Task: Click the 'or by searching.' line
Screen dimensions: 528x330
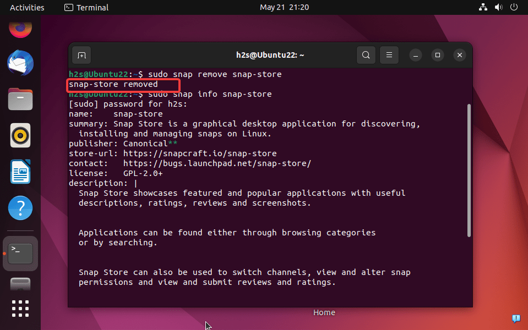Action: (x=118, y=243)
